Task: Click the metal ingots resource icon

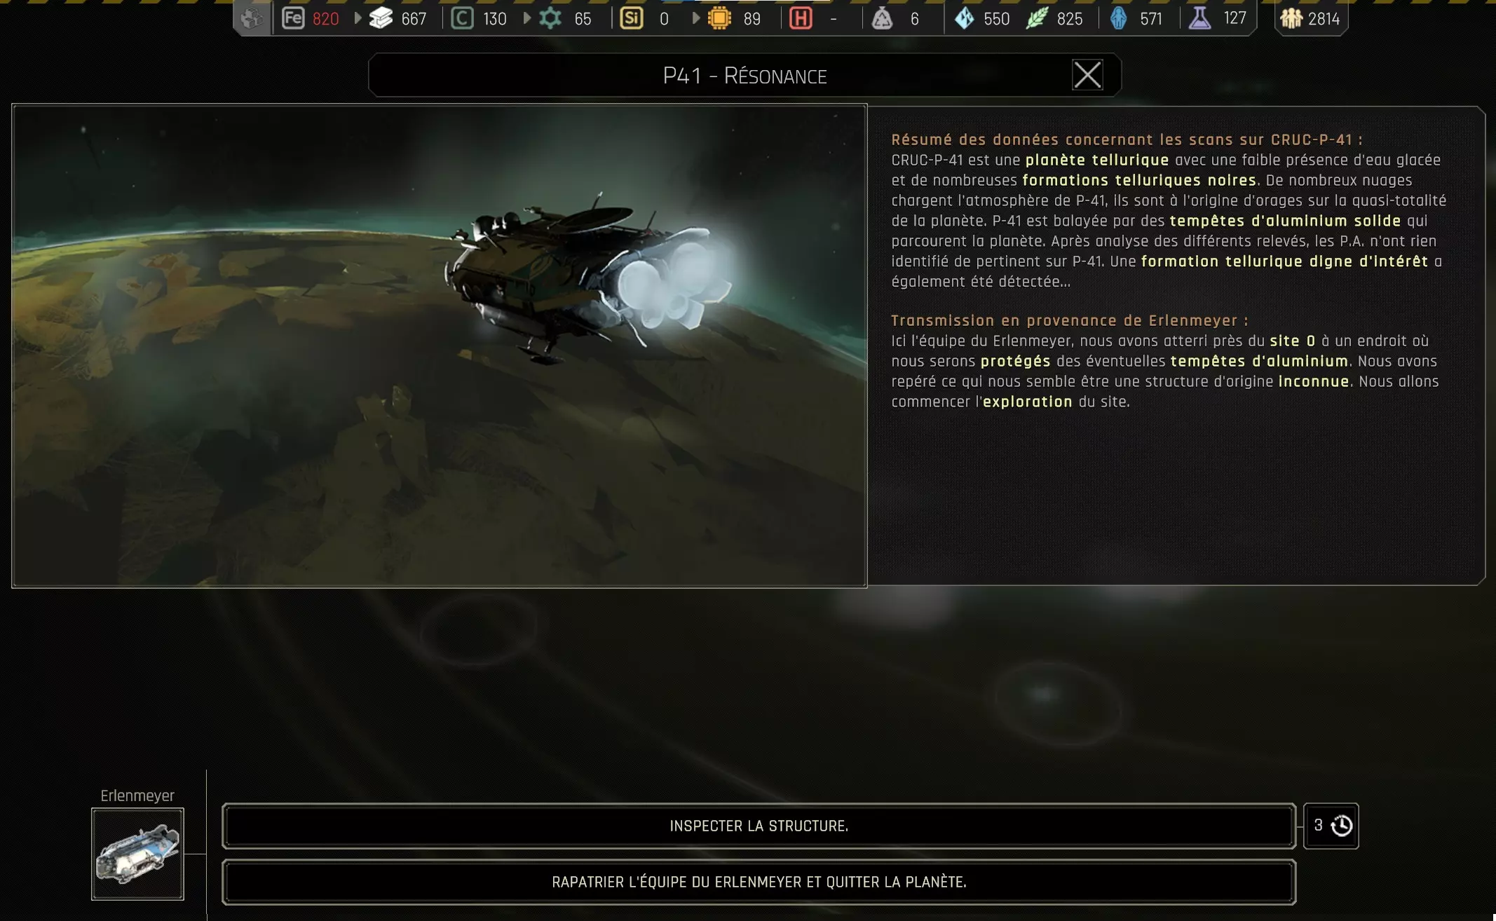Action: tap(381, 18)
